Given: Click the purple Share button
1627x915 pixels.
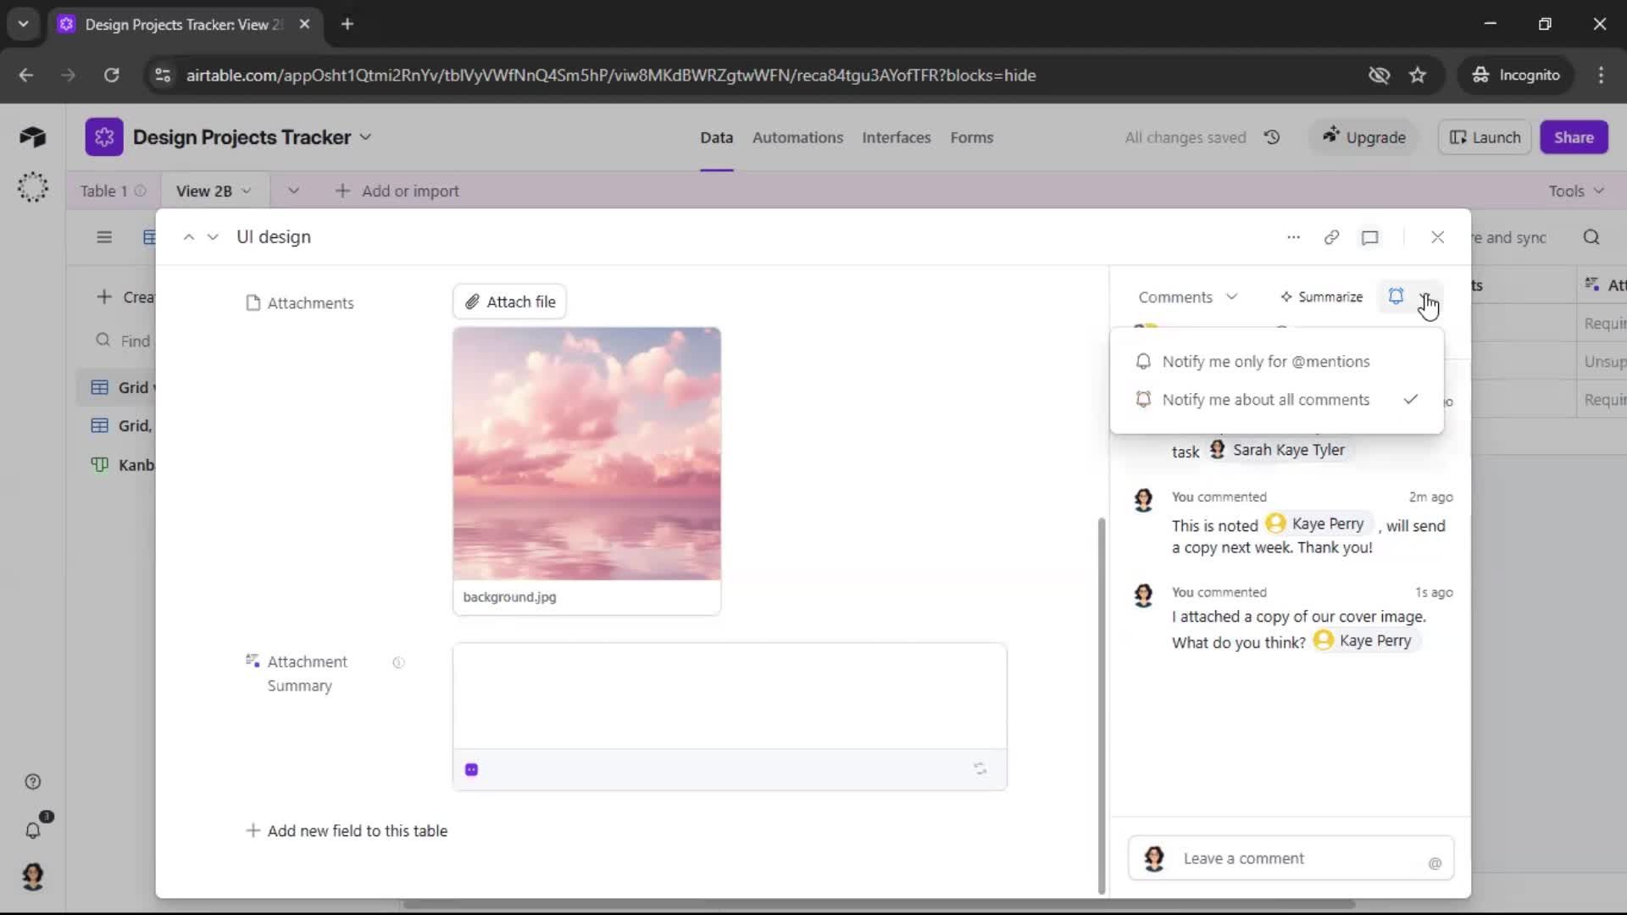Looking at the screenshot, I should pyautogui.click(x=1574, y=137).
